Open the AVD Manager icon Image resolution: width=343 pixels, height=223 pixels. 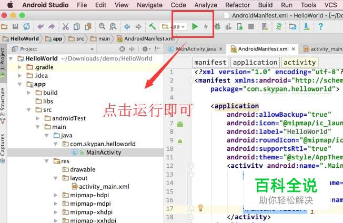pos(265,27)
